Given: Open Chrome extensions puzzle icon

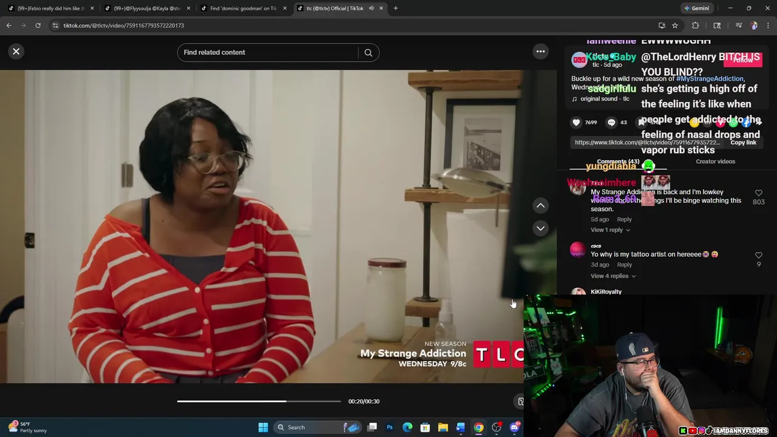Looking at the screenshot, I should [696, 25].
